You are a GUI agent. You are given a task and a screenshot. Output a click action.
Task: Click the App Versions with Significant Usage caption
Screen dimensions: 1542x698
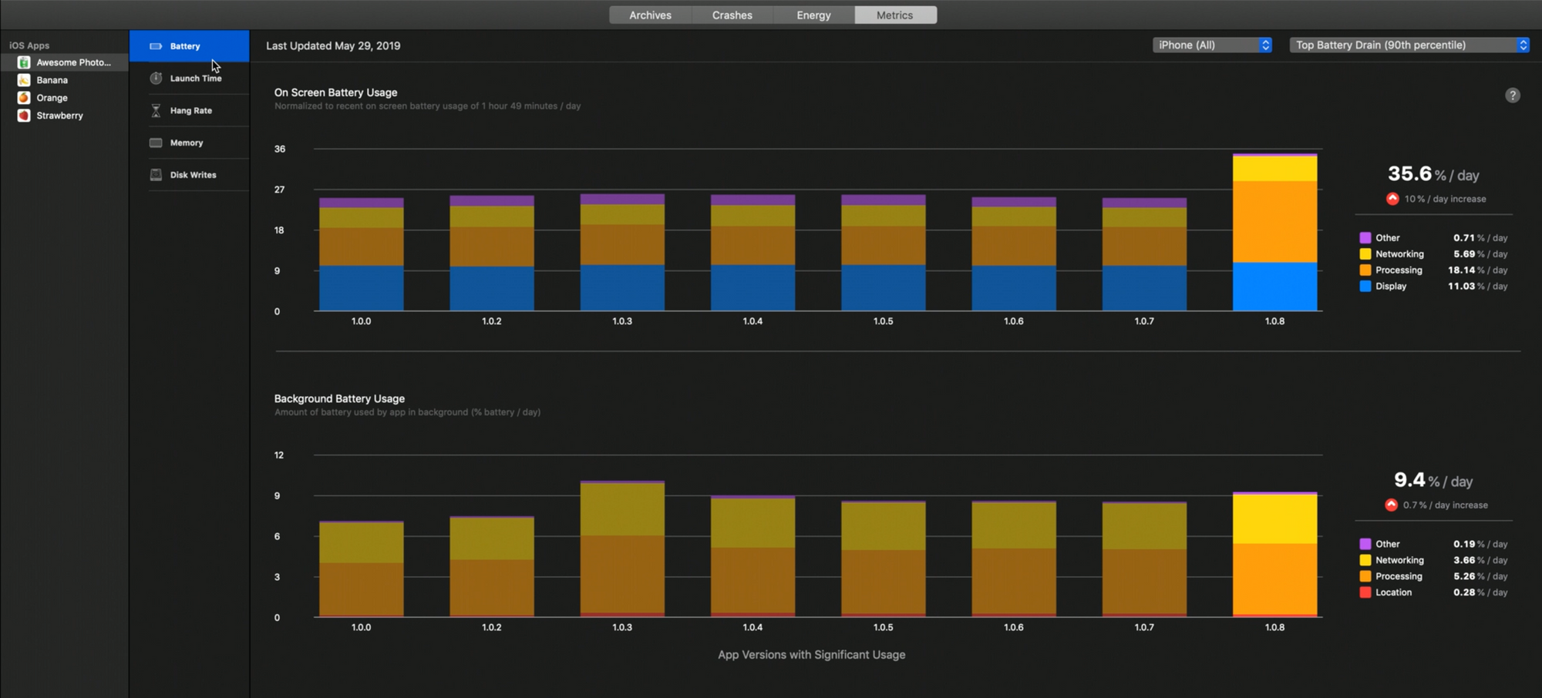(812, 655)
